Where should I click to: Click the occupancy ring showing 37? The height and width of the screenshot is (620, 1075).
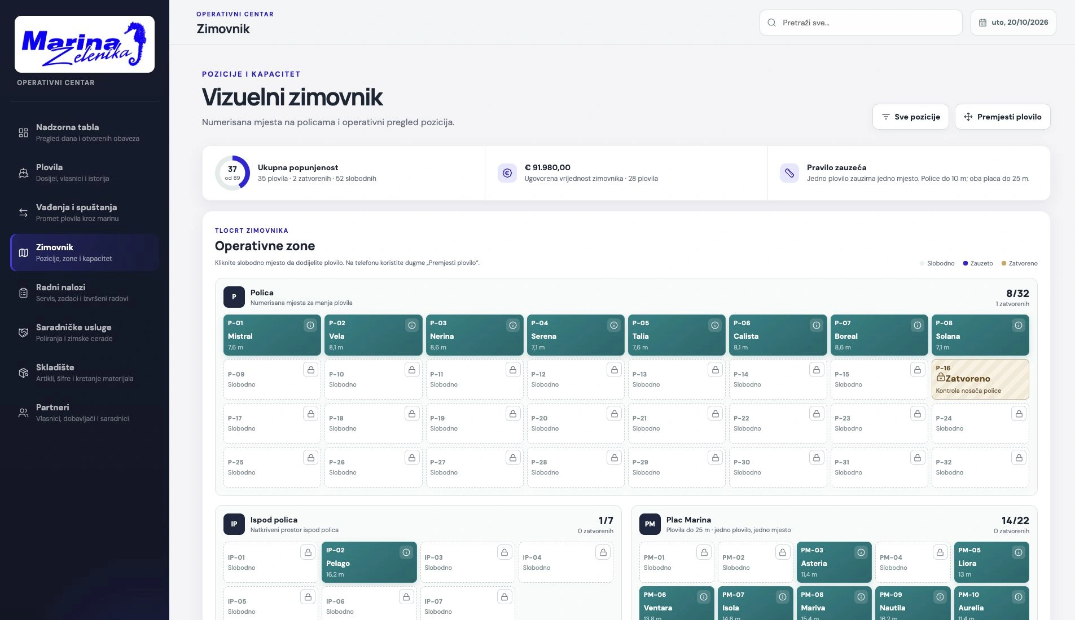click(232, 173)
